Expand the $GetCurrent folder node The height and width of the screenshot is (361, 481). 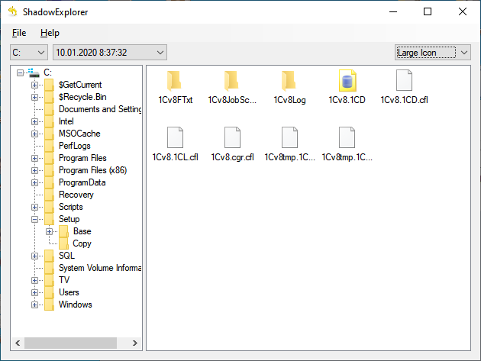point(34,85)
